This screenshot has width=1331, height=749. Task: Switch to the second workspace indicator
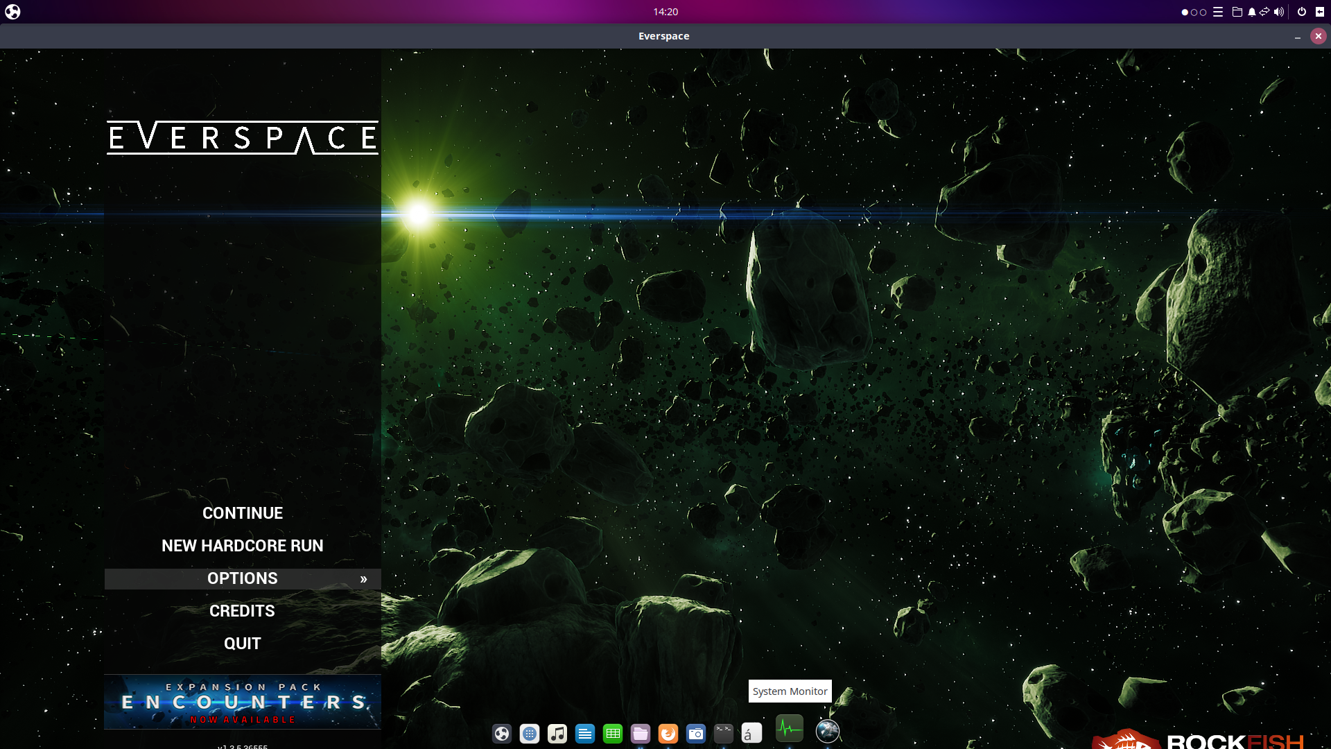coord(1194,12)
